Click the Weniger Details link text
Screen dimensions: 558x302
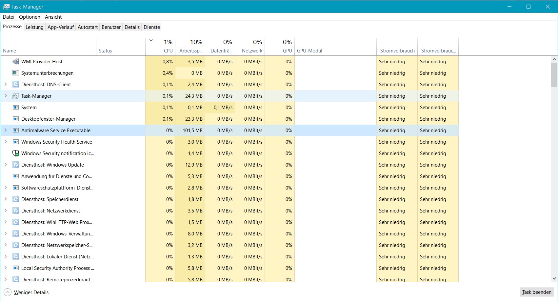31,292
